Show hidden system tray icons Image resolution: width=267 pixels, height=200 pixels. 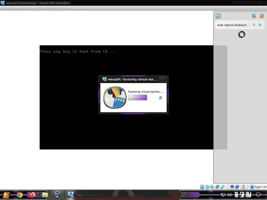coord(217,195)
